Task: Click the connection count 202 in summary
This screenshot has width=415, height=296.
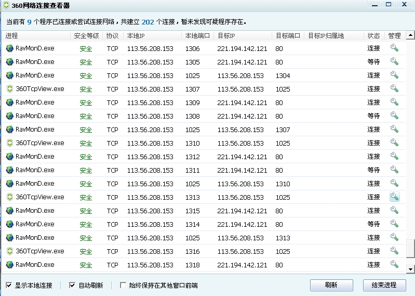Action: 148,22
